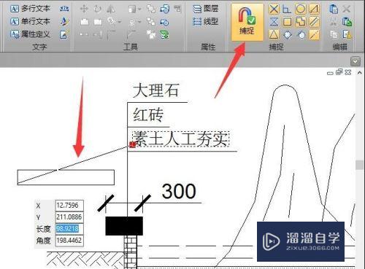Select the dashed diagonal line snap icon
This screenshot has height=269, width=365.
coord(314,35)
